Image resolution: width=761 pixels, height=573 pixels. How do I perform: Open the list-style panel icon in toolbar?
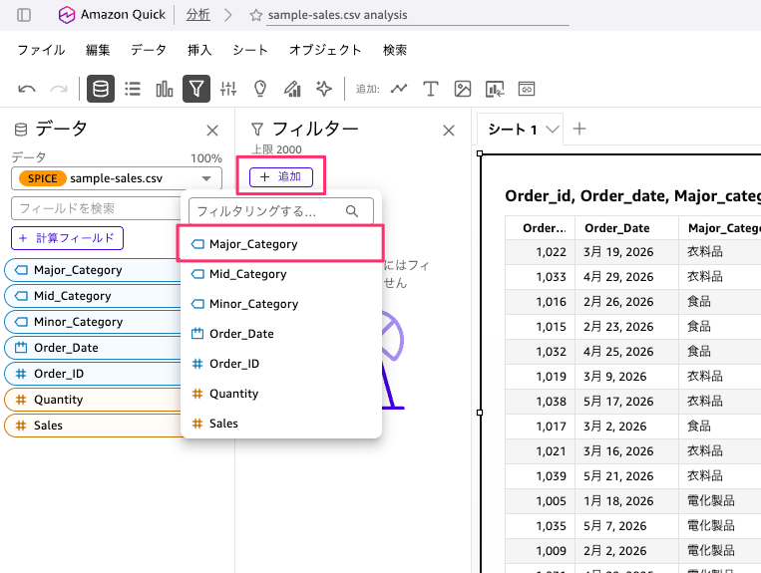tap(133, 89)
